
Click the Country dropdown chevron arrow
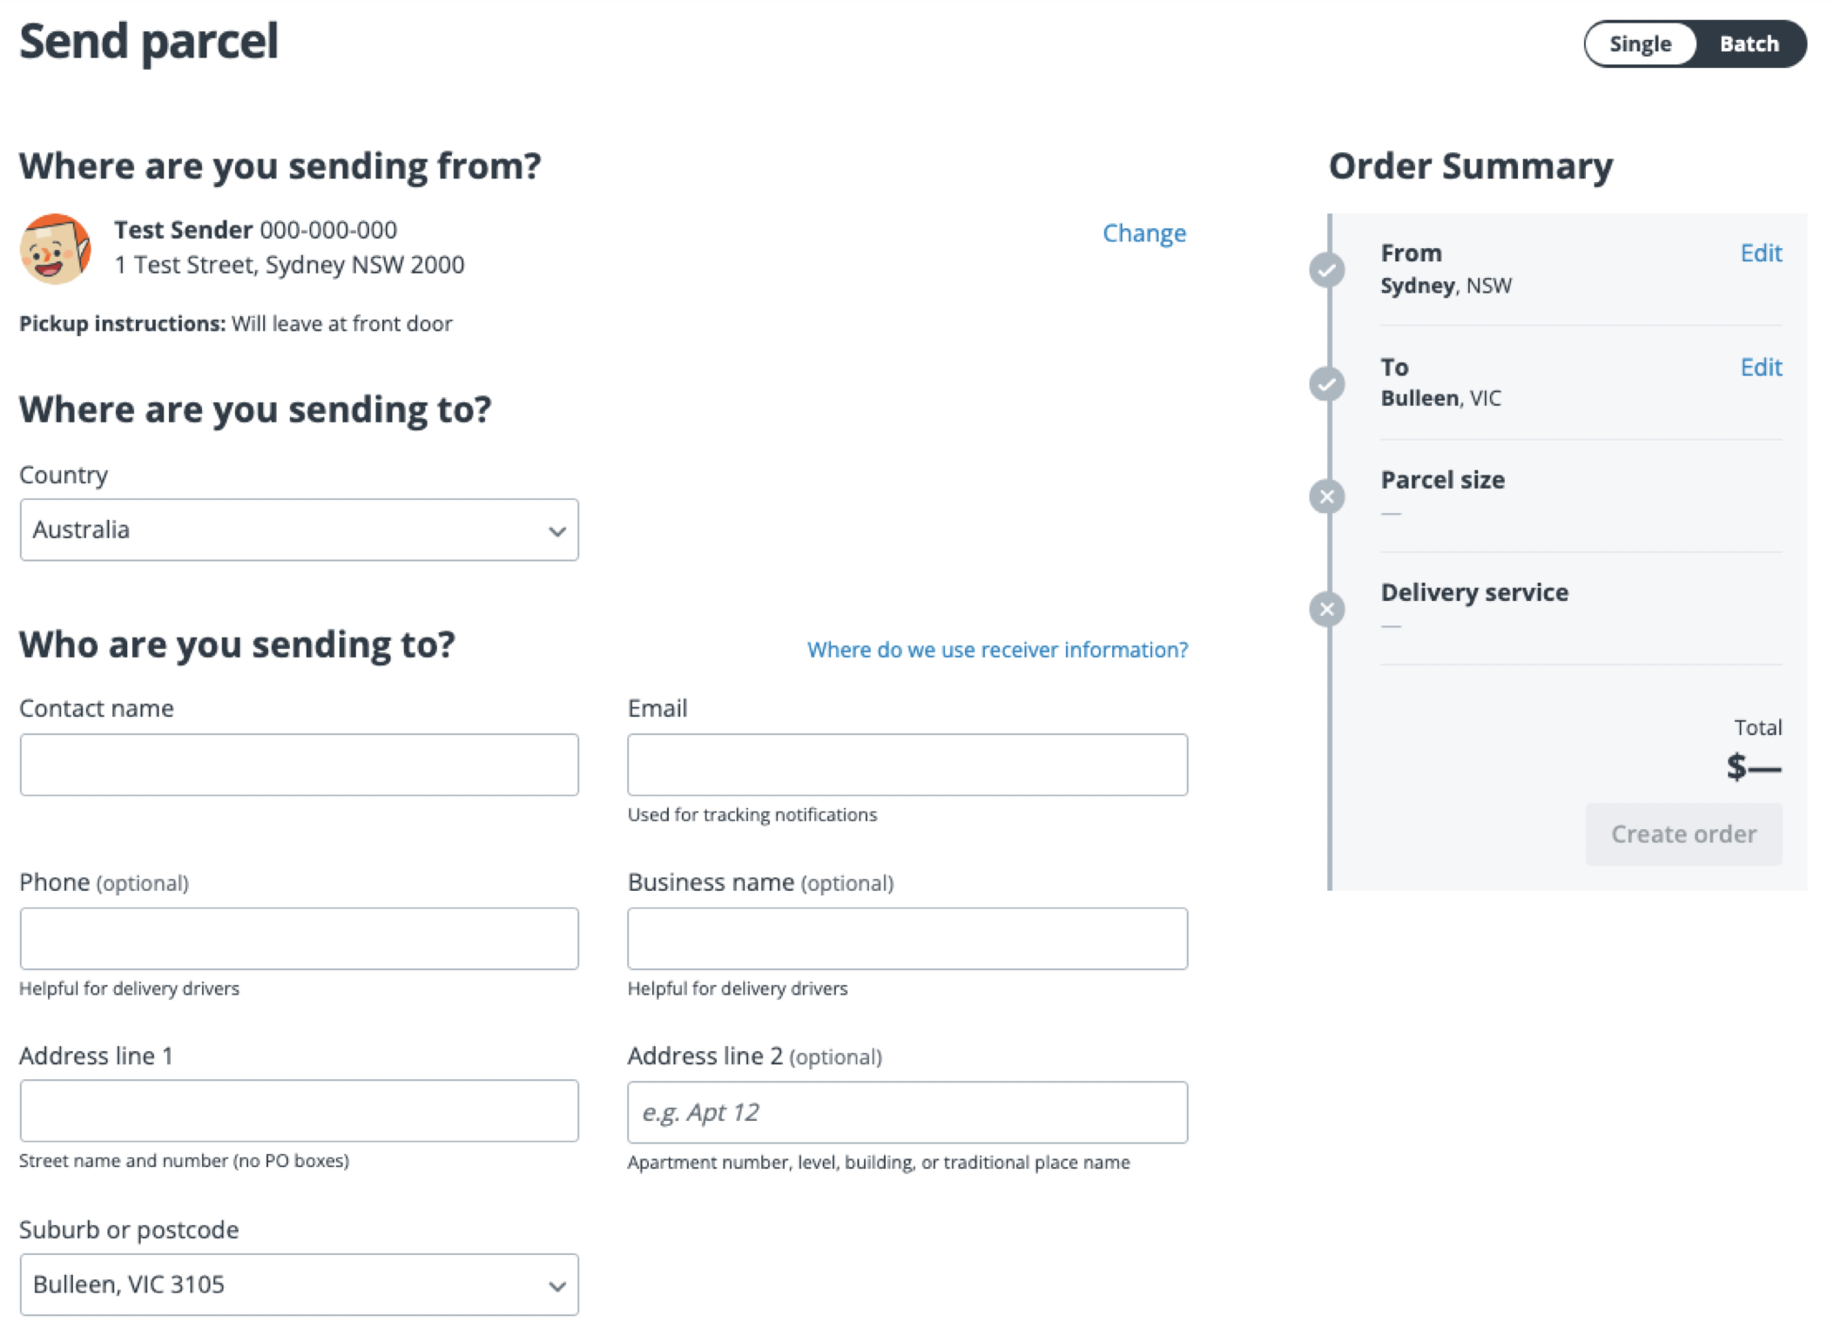coord(556,530)
